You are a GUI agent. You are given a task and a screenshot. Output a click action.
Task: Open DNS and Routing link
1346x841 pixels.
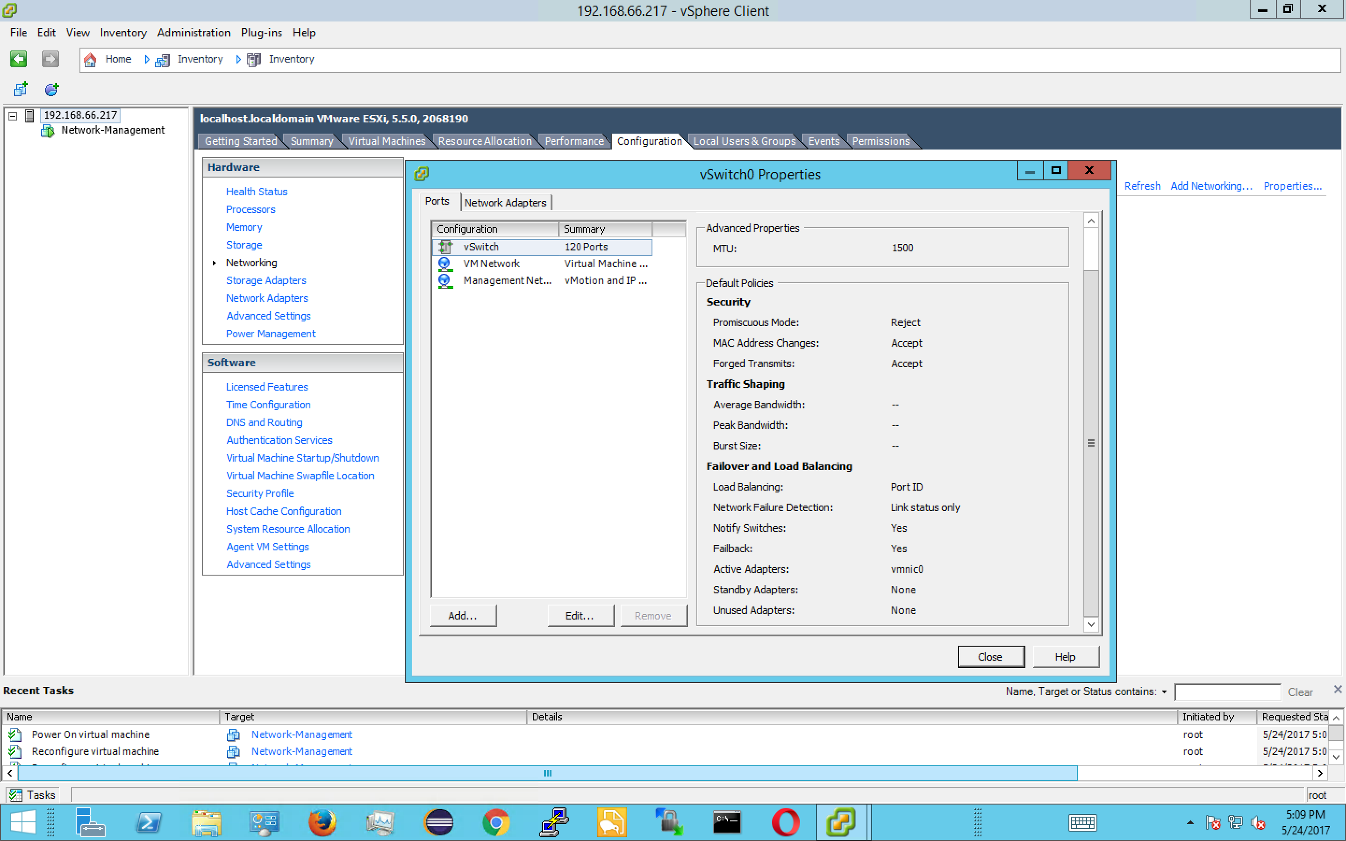264,422
